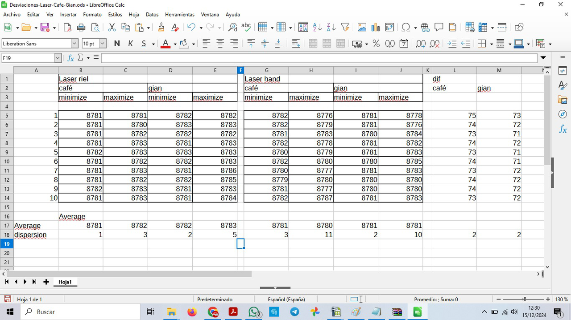571x320 pixels.
Task: Click the 130% zoom level
Action: point(561,300)
